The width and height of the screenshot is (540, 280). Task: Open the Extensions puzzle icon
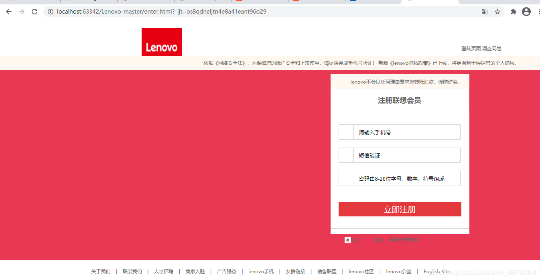point(513,12)
